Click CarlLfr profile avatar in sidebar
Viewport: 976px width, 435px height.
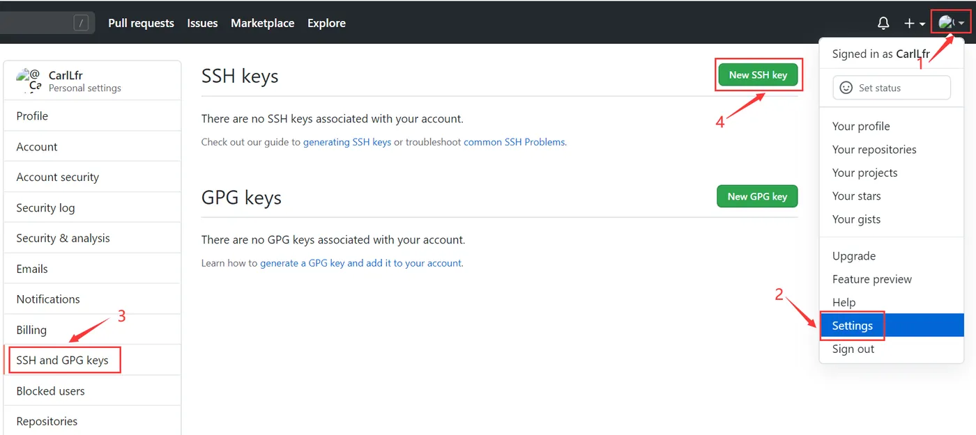[29, 81]
